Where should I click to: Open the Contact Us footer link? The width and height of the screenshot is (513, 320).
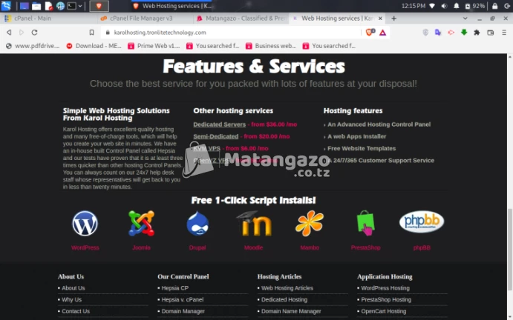[76, 311]
